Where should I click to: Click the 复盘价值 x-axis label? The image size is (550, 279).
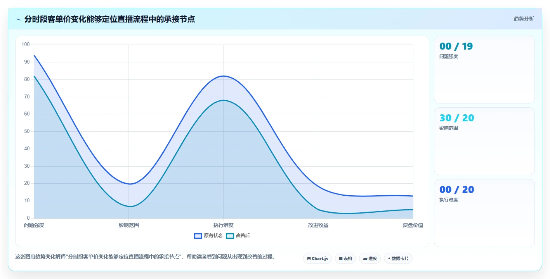[413, 225]
